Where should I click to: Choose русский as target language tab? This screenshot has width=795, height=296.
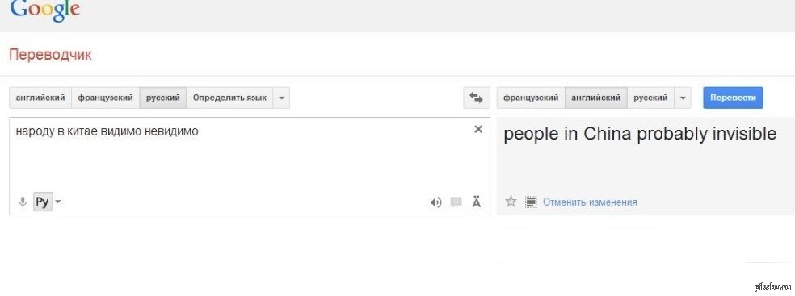pyautogui.click(x=650, y=98)
